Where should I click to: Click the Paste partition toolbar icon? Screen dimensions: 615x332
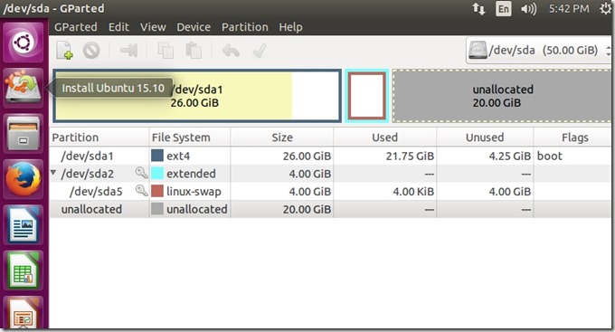coord(194,51)
